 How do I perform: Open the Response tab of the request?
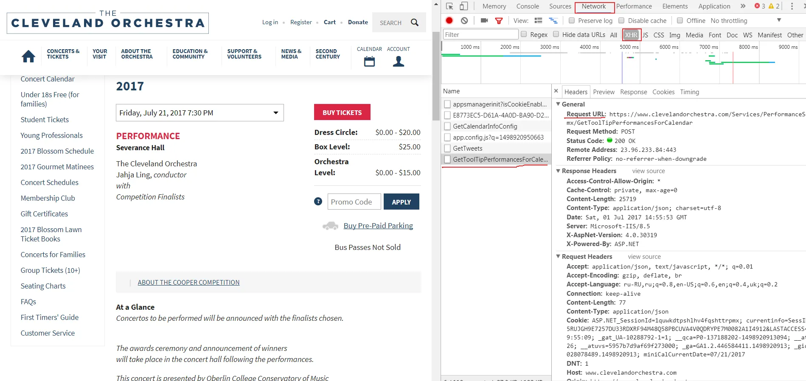(633, 92)
